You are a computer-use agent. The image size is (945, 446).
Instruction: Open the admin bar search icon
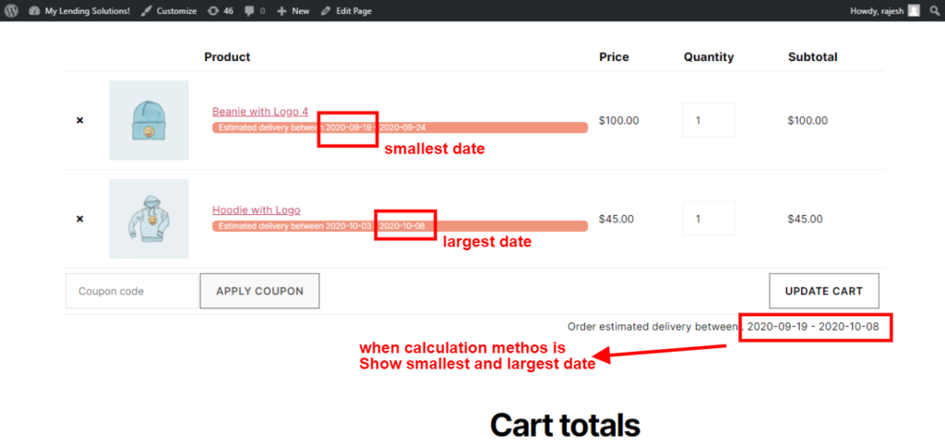(x=933, y=10)
